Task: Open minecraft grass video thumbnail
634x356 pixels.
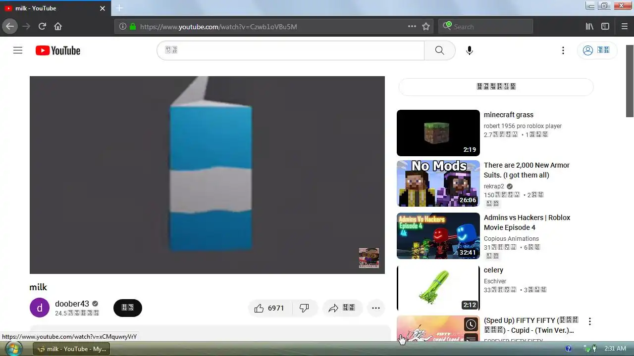Action: pos(438,133)
